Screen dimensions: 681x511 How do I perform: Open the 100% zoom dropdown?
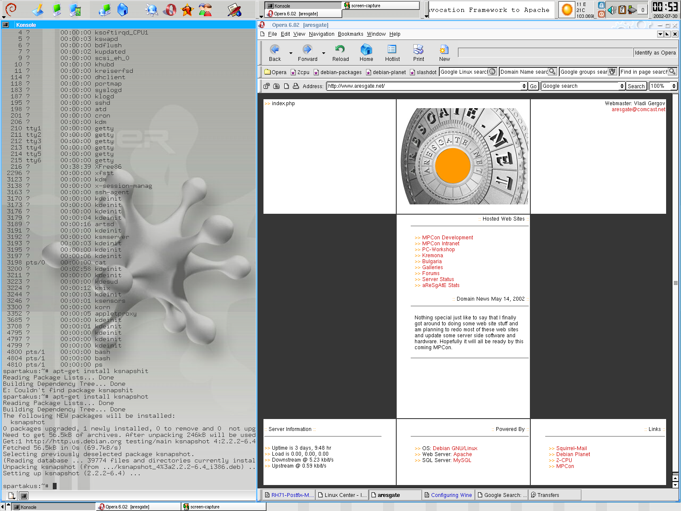674,86
